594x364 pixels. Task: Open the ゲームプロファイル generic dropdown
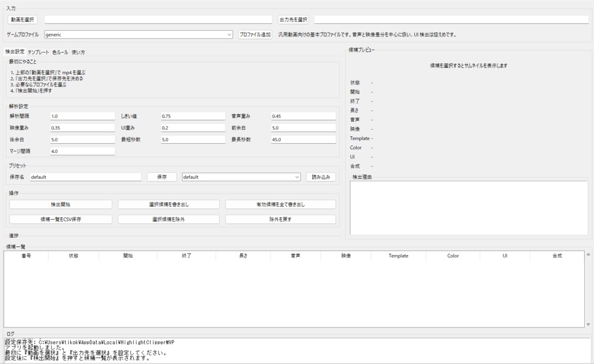click(x=138, y=34)
